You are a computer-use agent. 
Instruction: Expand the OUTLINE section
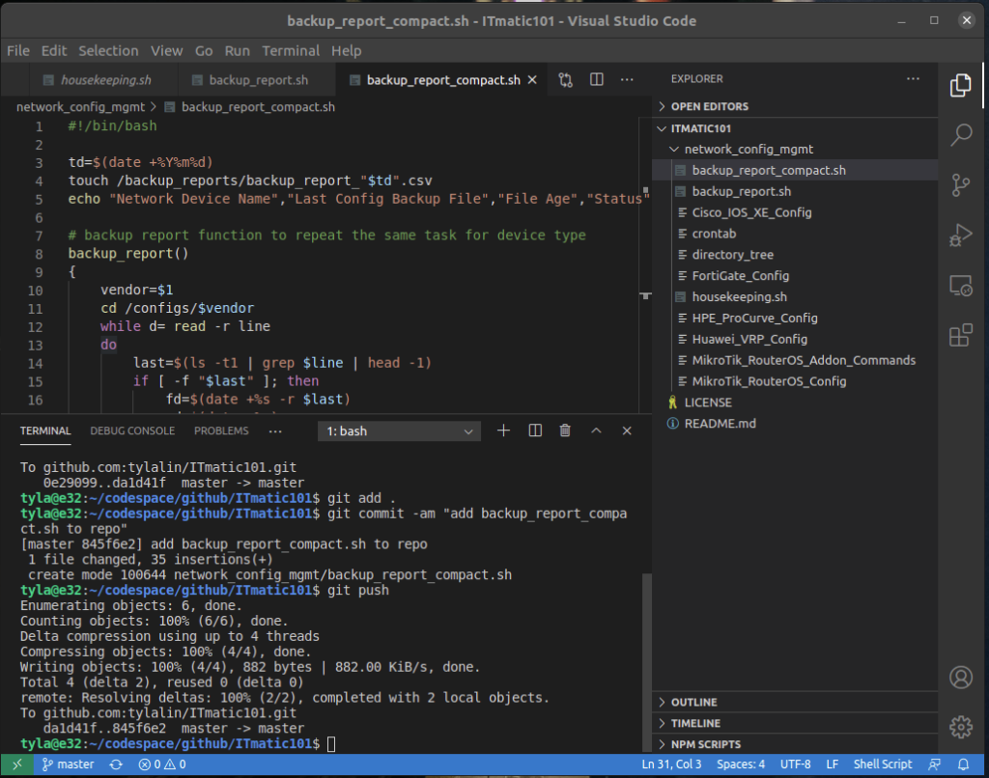click(x=693, y=702)
